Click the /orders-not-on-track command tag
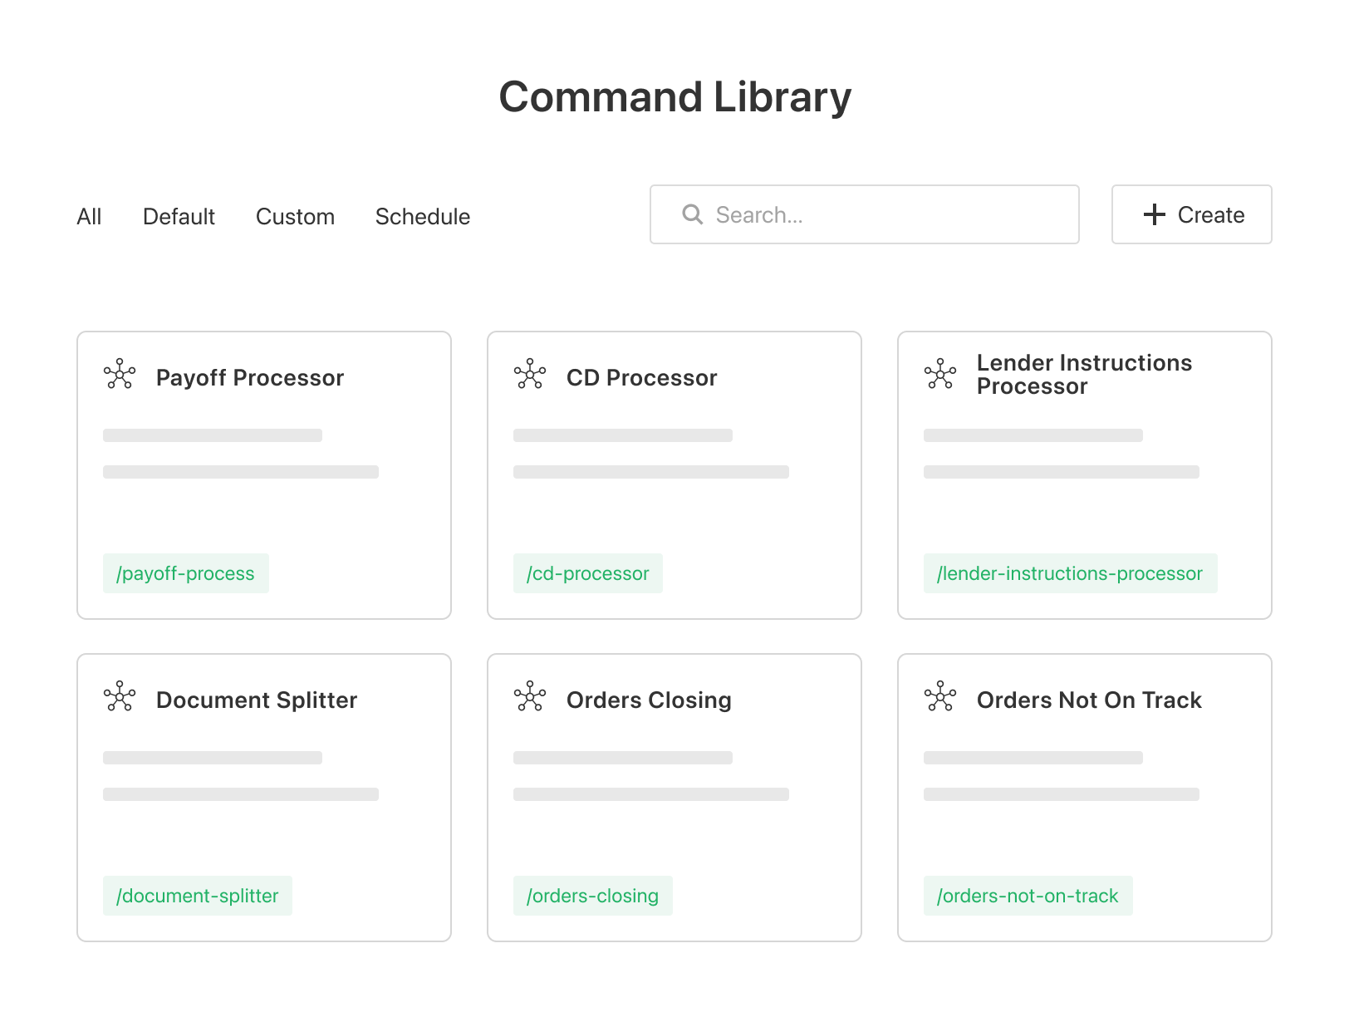 1028,896
